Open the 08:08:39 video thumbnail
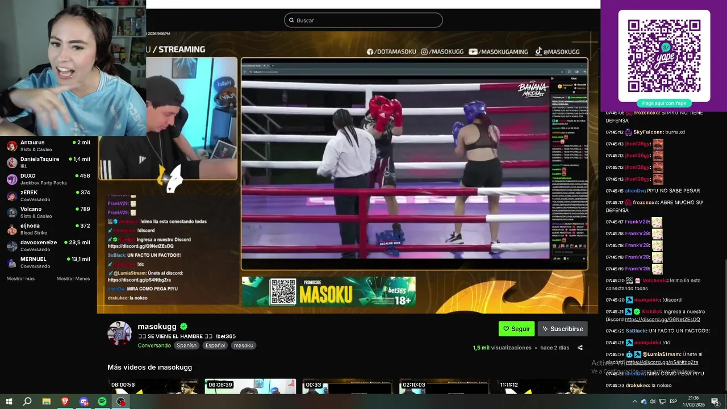Viewport: 727px width, 409px height. tap(250, 387)
